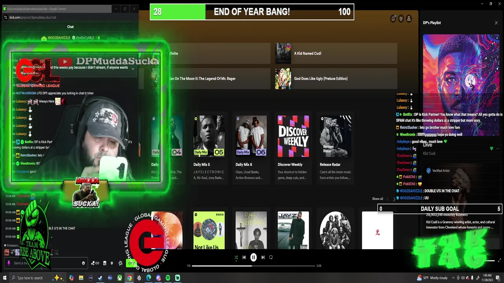Click the Kid Cudi album art in panel
Image resolution: width=504 pixels, height=283 pixels.
coord(461,85)
